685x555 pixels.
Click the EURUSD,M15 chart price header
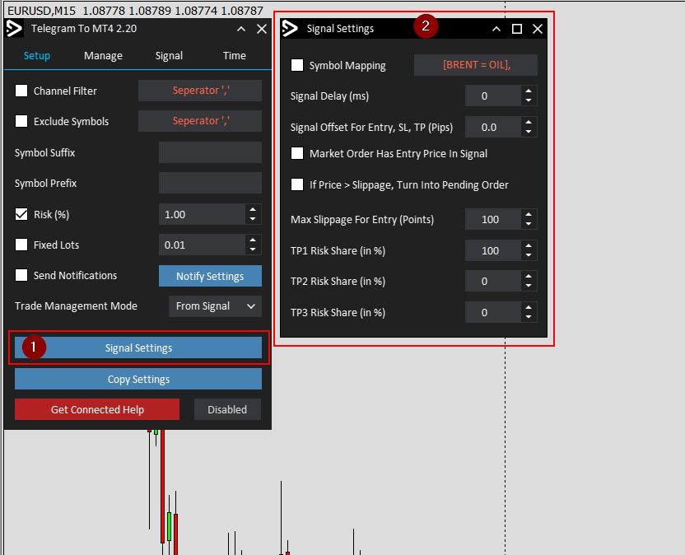(135, 10)
